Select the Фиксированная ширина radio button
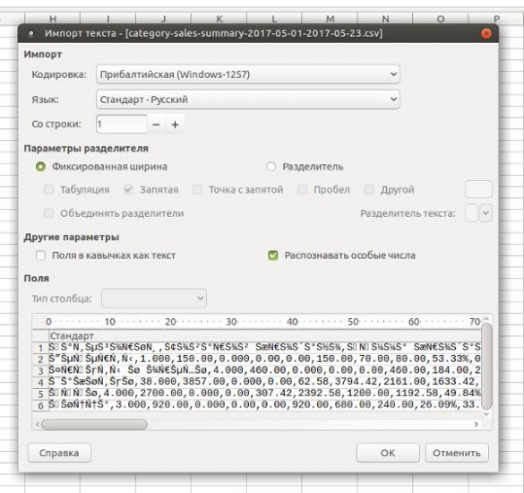This screenshot has height=493, width=524. (x=40, y=166)
